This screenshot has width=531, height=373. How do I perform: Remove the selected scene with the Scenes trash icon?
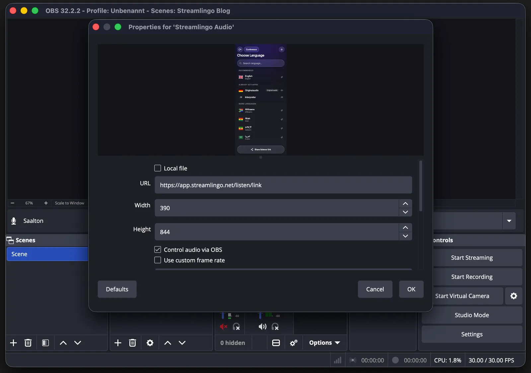28,343
